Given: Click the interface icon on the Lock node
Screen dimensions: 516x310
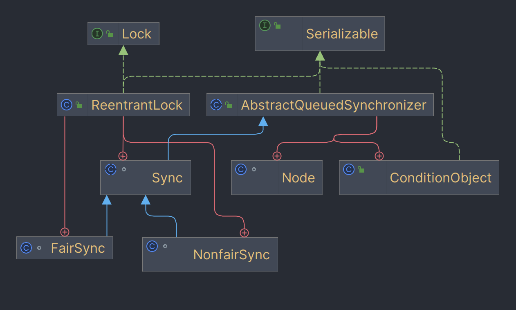Looking at the screenshot, I should pos(97,34).
